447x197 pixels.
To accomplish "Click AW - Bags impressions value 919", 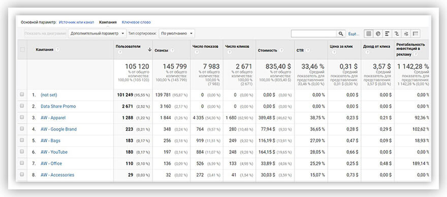I will [x=200, y=141].
